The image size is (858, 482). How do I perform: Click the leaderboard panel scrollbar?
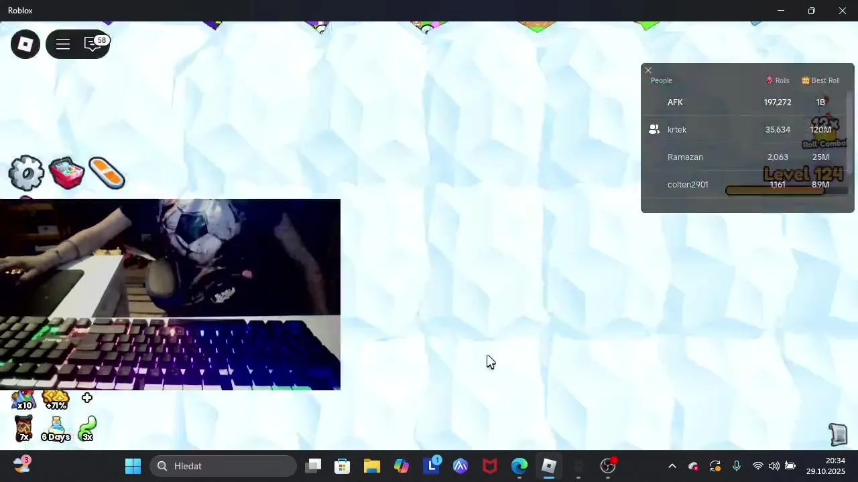[850, 134]
